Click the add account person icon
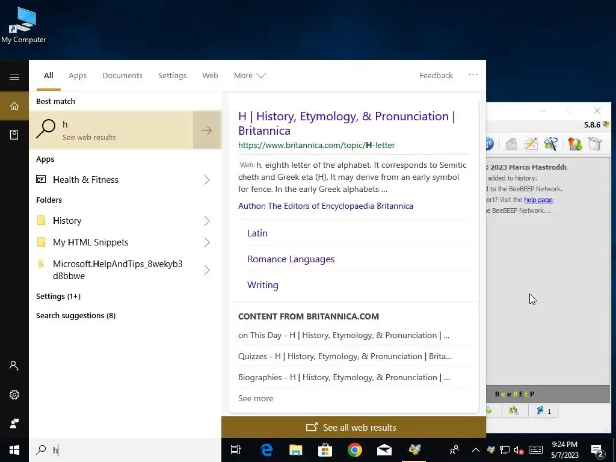The height and width of the screenshot is (462, 616). pyautogui.click(x=14, y=366)
